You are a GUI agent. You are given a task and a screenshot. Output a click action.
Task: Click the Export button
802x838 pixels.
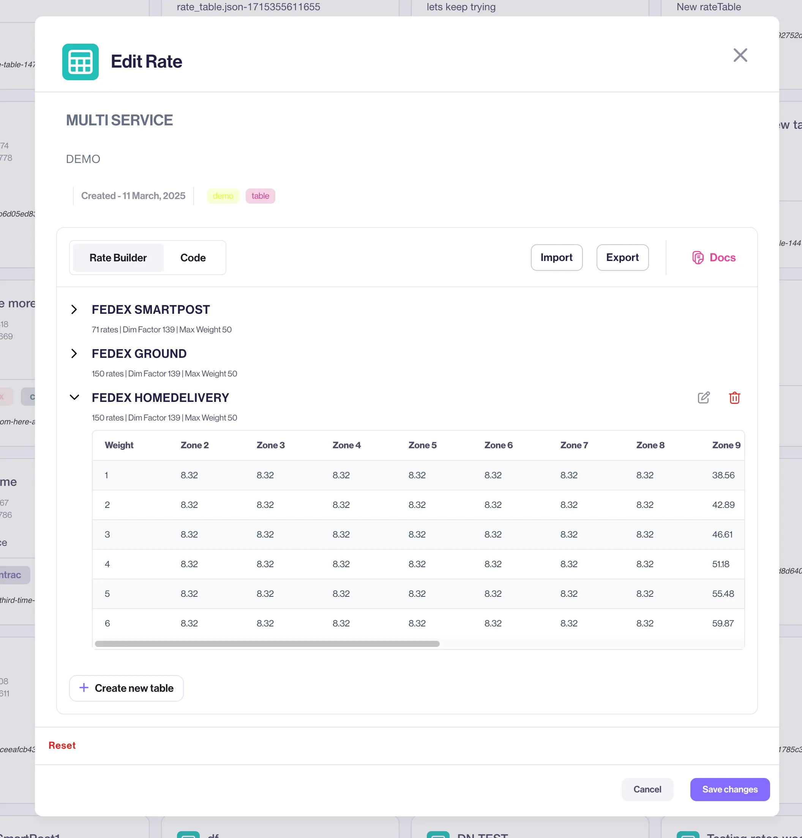[622, 258]
